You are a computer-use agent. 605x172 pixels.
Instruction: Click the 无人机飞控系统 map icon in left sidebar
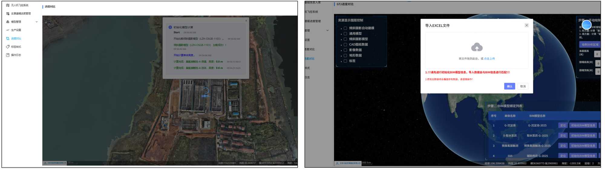click(8, 5)
